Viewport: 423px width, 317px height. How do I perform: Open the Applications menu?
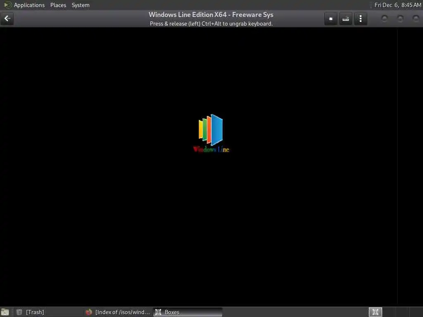[x=29, y=5]
